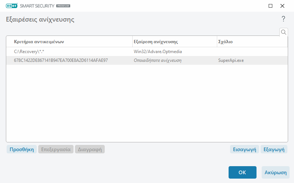This screenshot has height=183, width=294.
Task: Open help with the question mark icon
Action: point(283,19)
